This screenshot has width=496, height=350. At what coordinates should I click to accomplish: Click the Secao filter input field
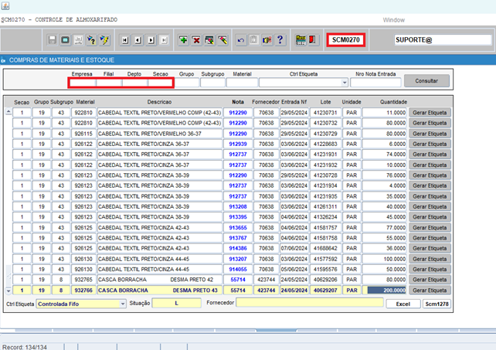pos(160,83)
